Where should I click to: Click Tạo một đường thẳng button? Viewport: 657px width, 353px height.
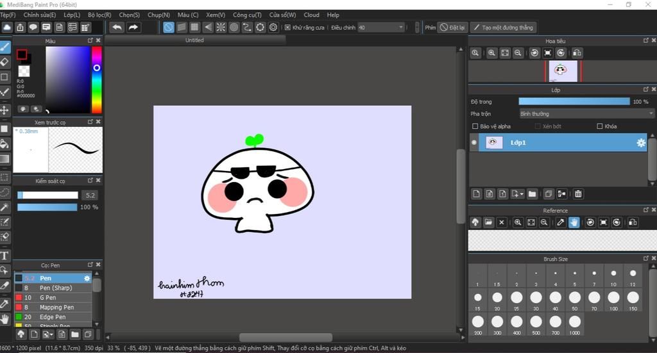tap(502, 28)
